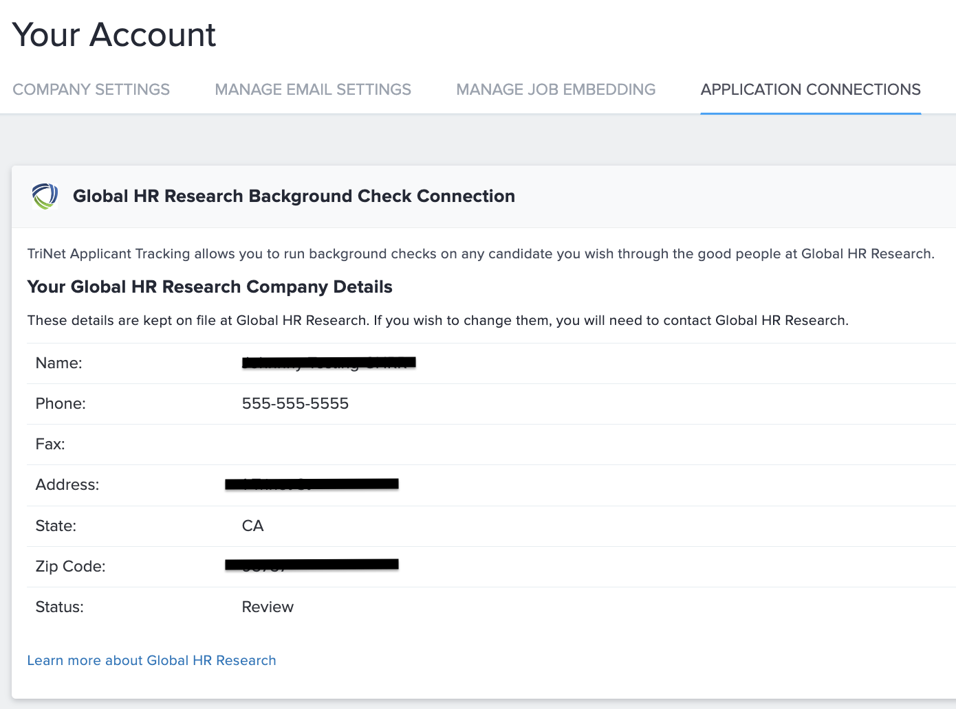Viewport: 956px width, 709px height.
Task: Switch to Manage Email Settings tab
Action: 313,89
